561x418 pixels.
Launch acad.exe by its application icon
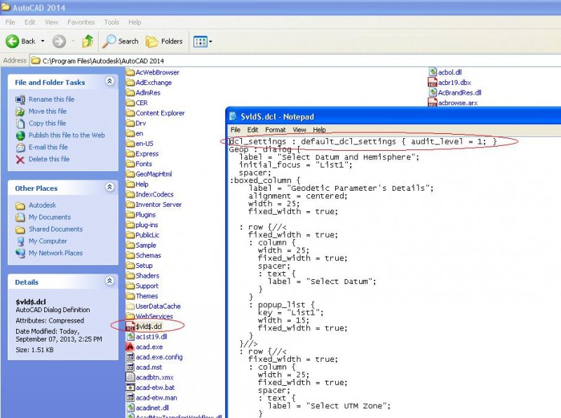pyautogui.click(x=130, y=346)
